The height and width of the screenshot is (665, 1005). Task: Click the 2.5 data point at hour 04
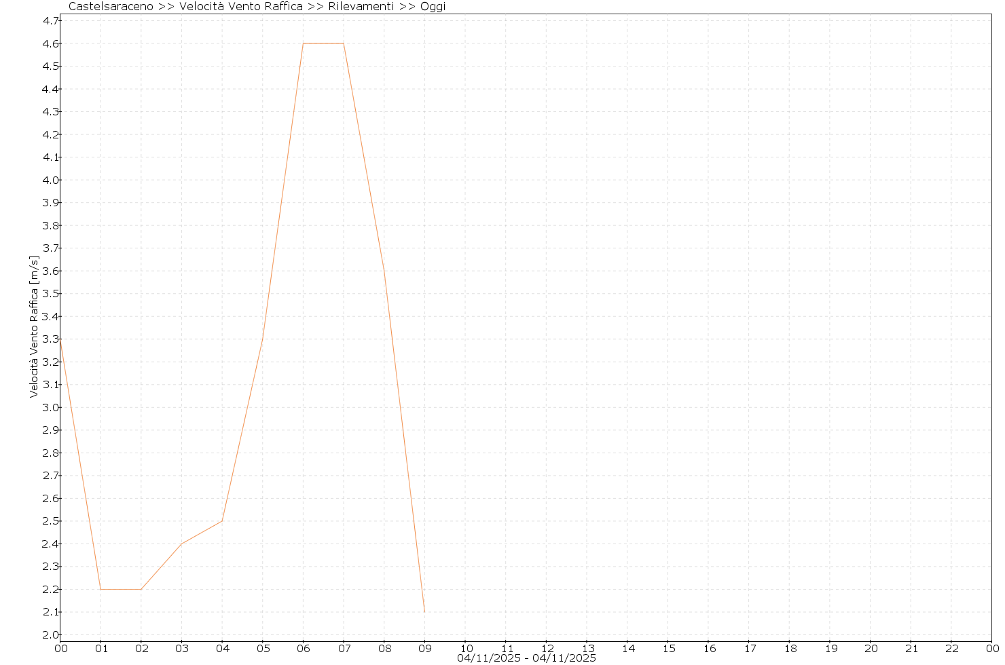click(x=222, y=521)
